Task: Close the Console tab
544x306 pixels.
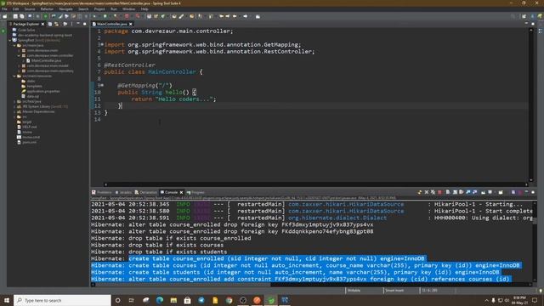Action: click(x=181, y=192)
